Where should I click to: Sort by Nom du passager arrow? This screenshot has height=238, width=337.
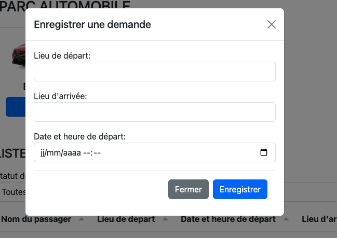click(x=82, y=219)
